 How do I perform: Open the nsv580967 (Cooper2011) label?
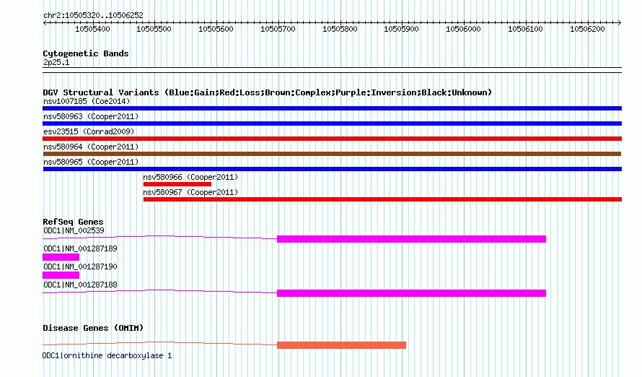tap(190, 192)
